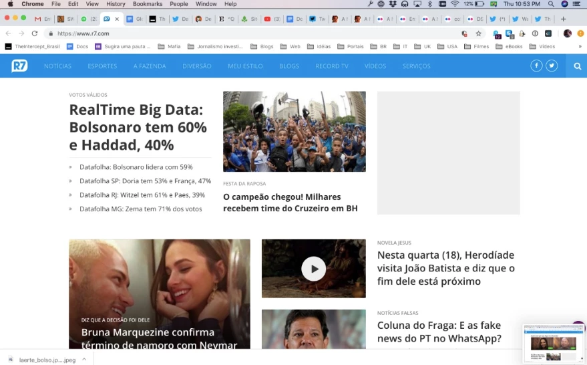
Task: Open headline RealTime Big Data article
Action: [x=138, y=127]
